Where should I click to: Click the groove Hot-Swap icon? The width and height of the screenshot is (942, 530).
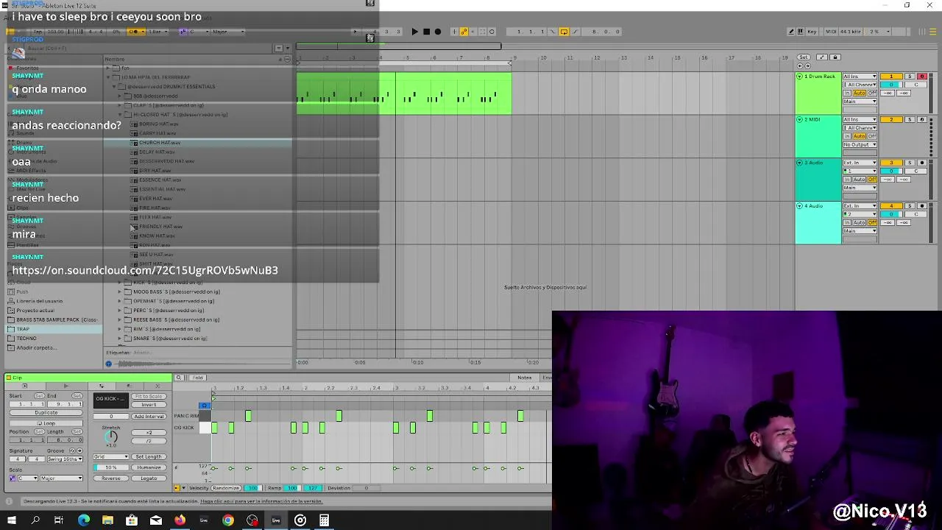pos(72,451)
